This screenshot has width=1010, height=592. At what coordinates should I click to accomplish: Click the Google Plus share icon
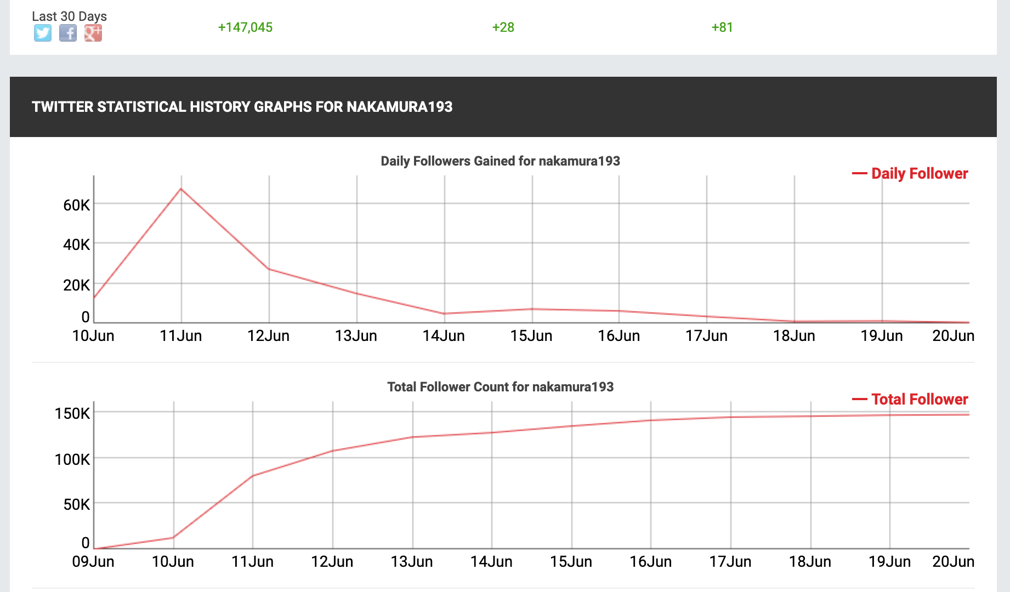click(x=93, y=33)
